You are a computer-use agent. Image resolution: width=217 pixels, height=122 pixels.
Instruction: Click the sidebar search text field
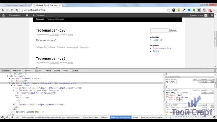click(159, 30)
